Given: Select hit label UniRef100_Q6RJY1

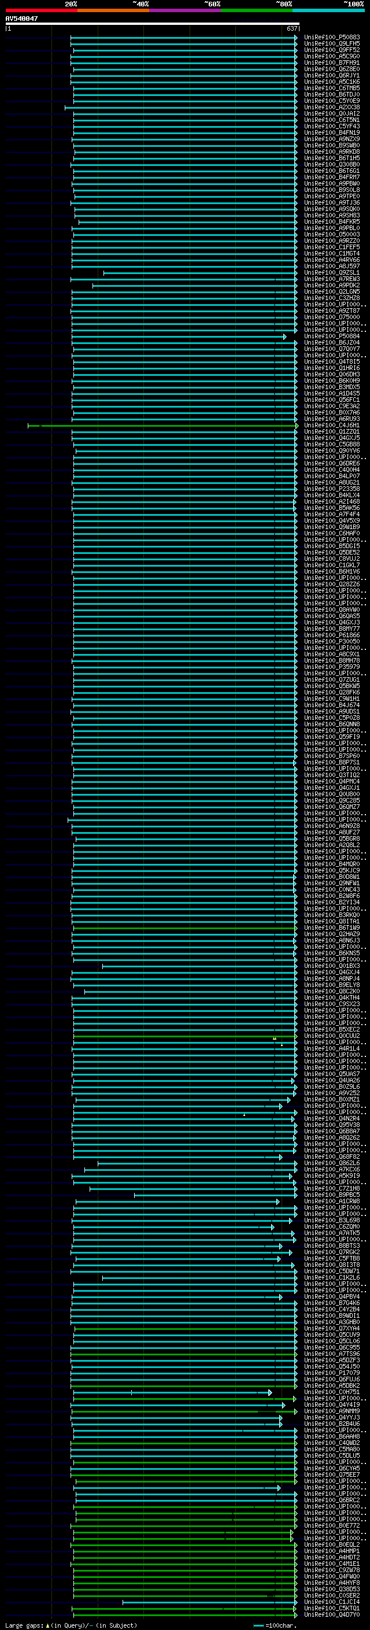Looking at the screenshot, I should (x=332, y=75).
